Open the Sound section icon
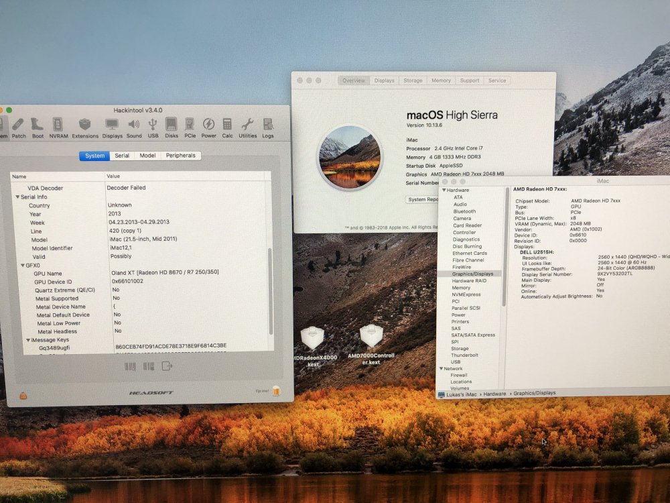This screenshot has width=670, height=503. 134,128
